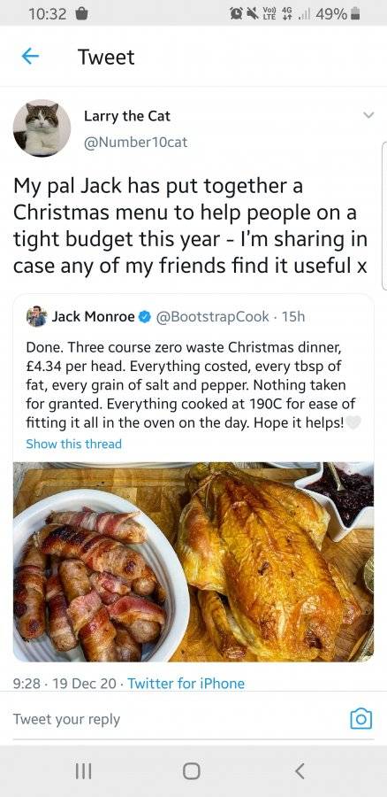Open the @Number10cat handle
The height and width of the screenshot is (797, 387).
coord(135,143)
